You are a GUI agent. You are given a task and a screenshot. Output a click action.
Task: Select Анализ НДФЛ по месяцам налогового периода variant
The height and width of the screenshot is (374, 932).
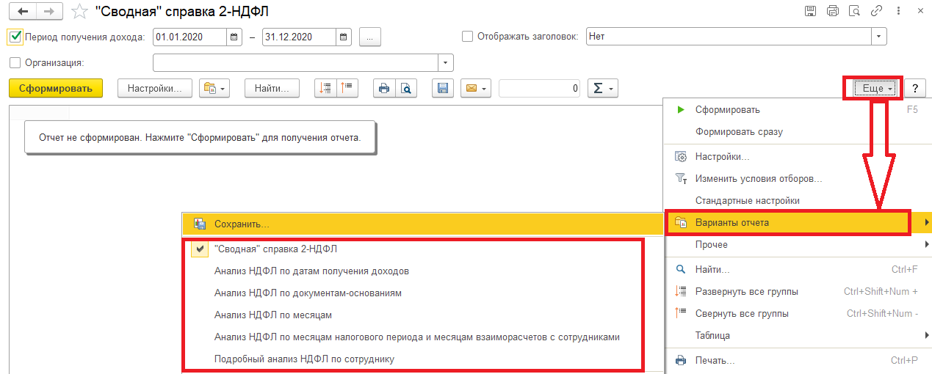(422, 337)
